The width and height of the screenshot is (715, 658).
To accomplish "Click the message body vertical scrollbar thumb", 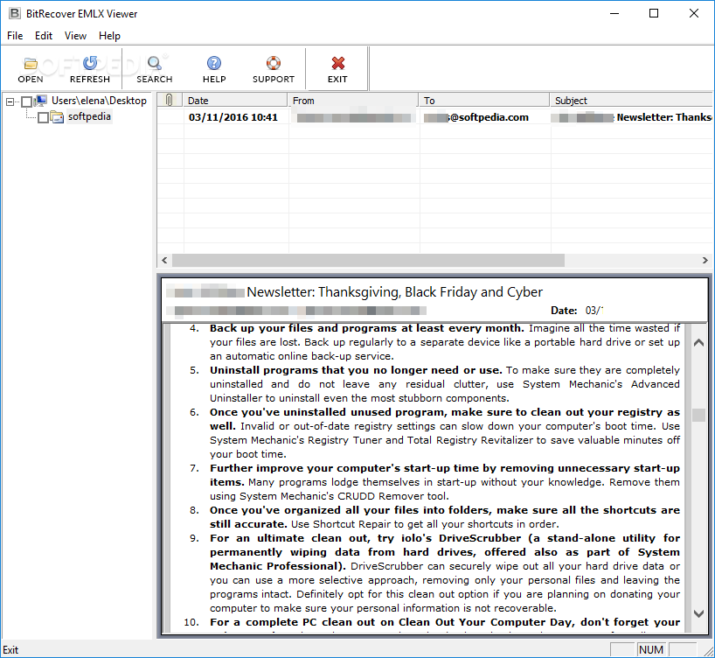I will pyautogui.click(x=698, y=415).
